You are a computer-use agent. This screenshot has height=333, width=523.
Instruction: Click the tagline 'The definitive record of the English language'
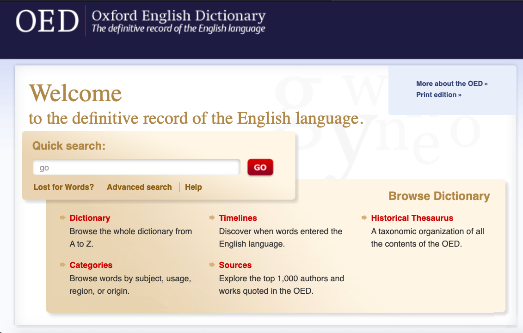(x=178, y=29)
